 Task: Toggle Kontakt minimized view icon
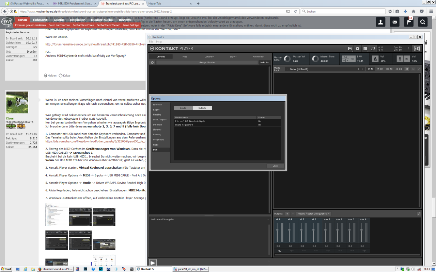click(373, 49)
